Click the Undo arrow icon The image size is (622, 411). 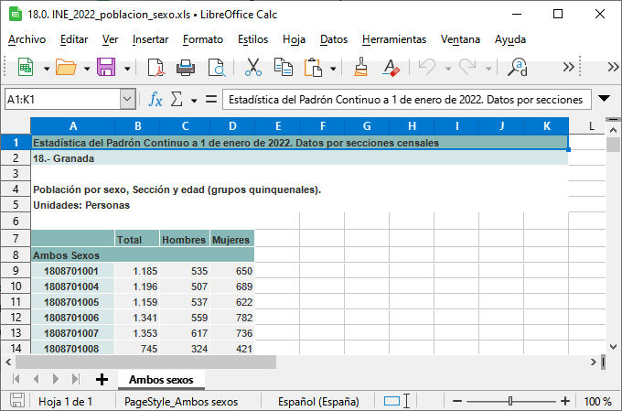point(427,67)
